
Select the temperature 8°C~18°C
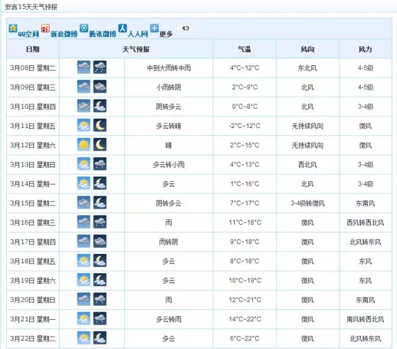click(244, 261)
